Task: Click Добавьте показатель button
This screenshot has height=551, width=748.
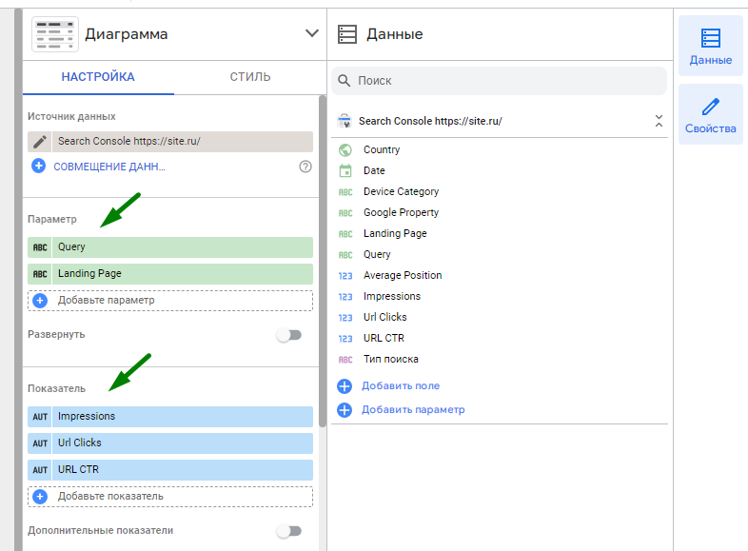Action: pyautogui.click(x=110, y=497)
